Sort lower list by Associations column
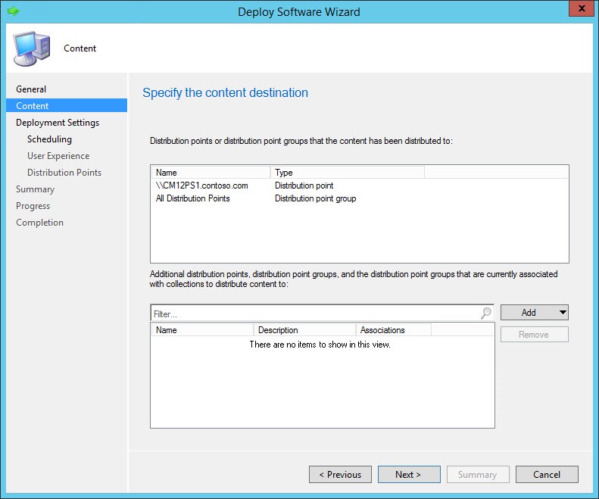 (x=392, y=330)
